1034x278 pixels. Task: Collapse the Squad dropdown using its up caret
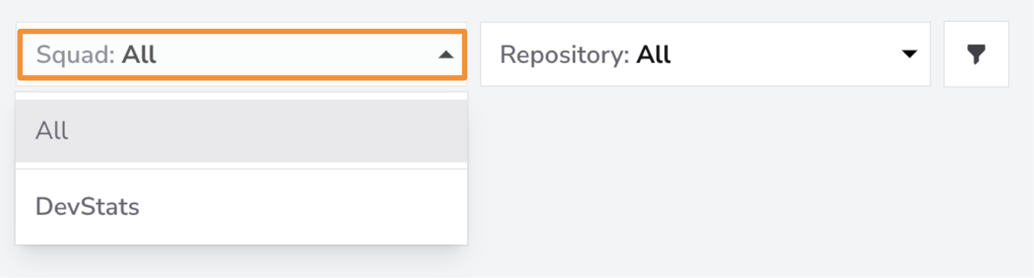[x=446, y=54]
